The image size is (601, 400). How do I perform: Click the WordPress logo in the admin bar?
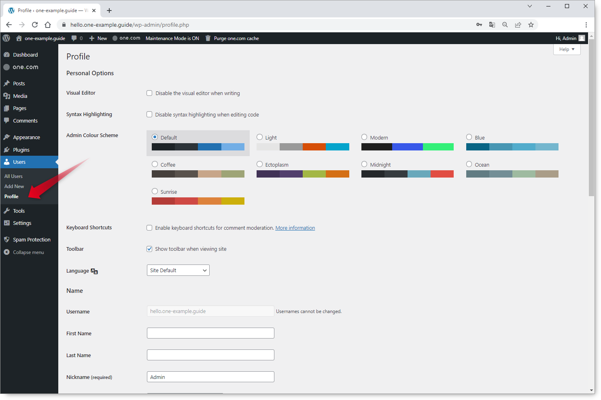pos(6,38)
